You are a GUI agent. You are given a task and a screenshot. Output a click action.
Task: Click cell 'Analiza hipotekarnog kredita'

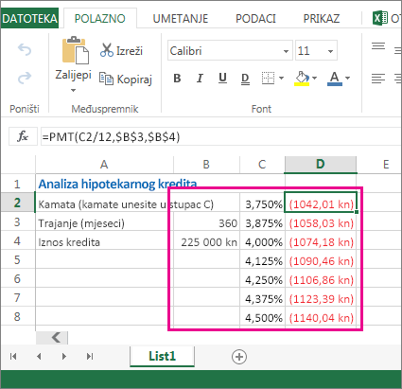(x=104, y=184)
